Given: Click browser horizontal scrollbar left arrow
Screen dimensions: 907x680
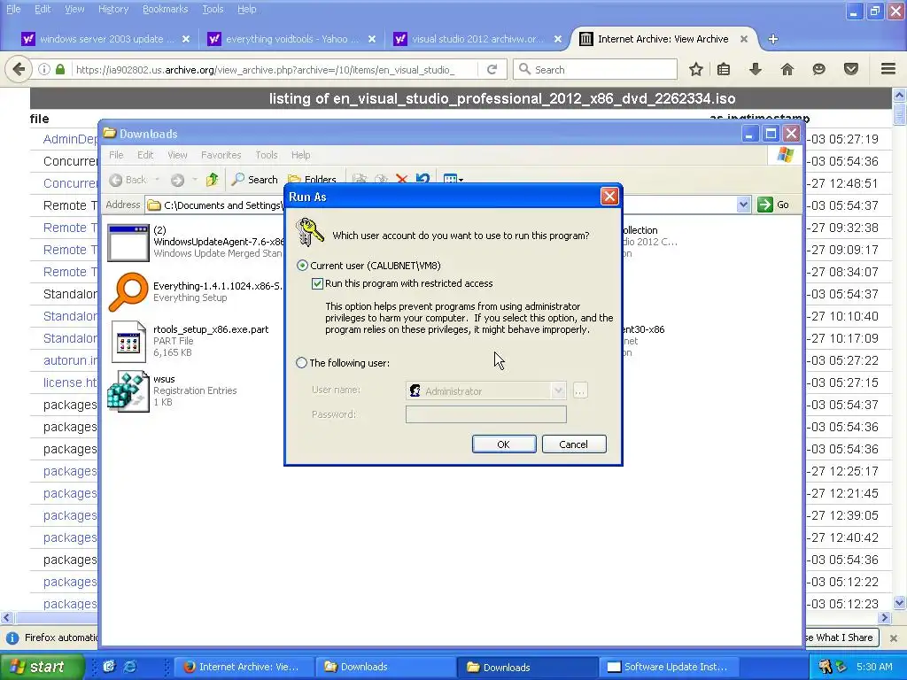Looking at the screenshot, I should pos(6,617).
